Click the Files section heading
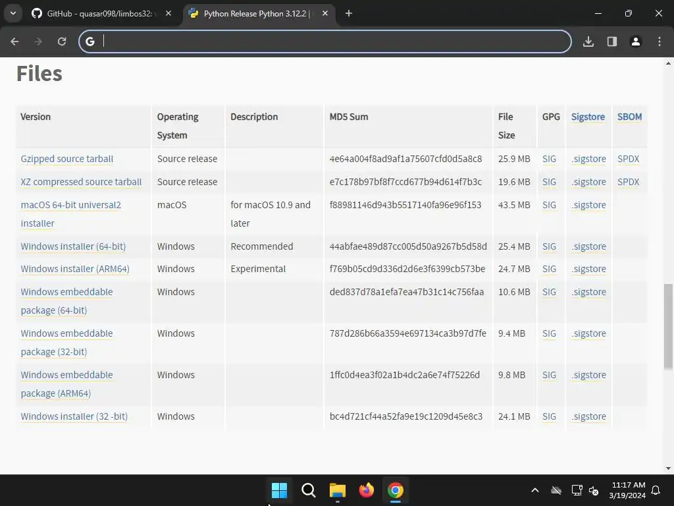 (39, 74)
